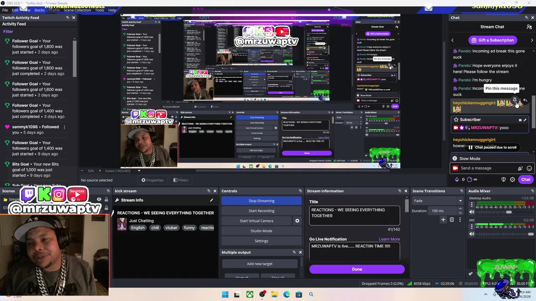Open the channel points icon in chat
Image resolution: width=536 pixels, height=301 pixels.
[x=469, y=179]
